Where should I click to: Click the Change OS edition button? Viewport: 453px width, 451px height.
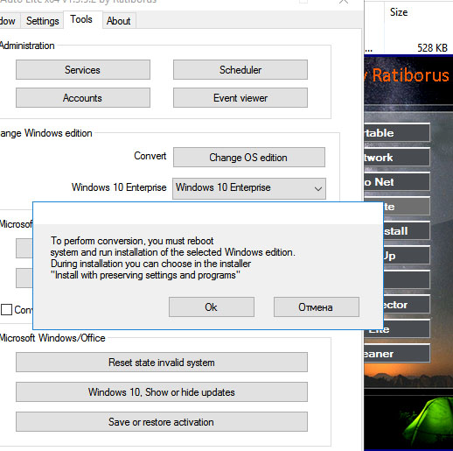pos(249,158)
